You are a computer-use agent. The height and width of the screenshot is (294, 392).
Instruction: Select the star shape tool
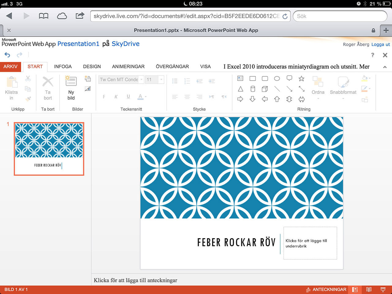(x=301, y=78)
